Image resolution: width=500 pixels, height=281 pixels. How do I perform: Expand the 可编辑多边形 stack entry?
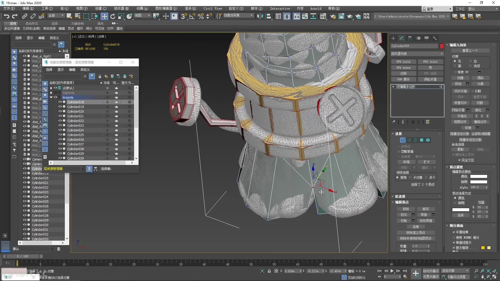coord(393,87)
